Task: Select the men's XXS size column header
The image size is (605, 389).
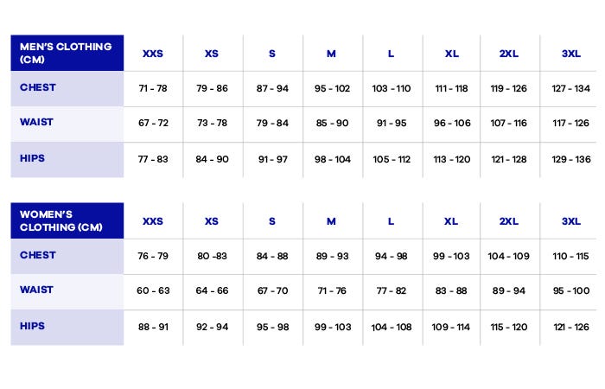Action: point(153,54)
